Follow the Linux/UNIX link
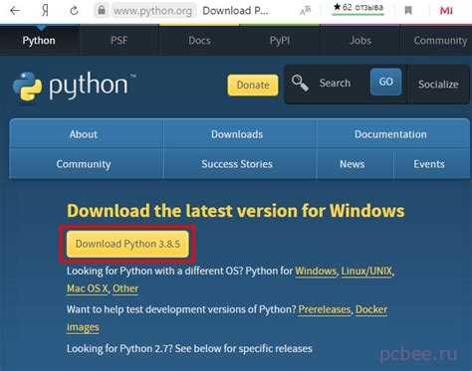Image resolution: width=472 pixels, height=371 pixels. tap(366, 272)
